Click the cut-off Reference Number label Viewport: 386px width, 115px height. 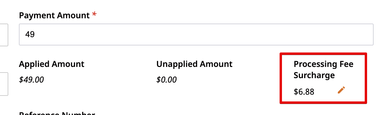57,113
